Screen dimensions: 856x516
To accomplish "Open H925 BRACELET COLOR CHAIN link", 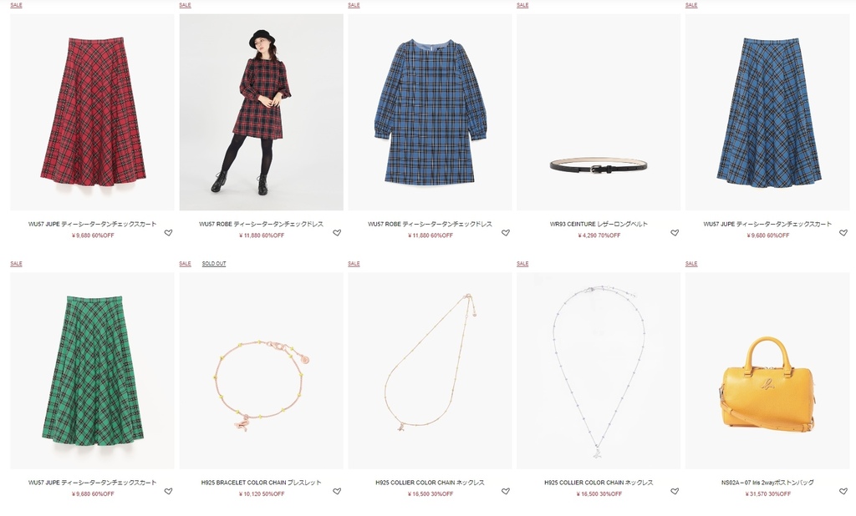I will coord(261,483).
